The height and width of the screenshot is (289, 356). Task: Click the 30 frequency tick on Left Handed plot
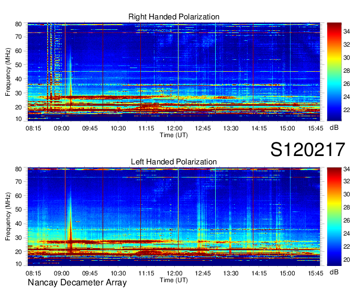[x=18, y=238]
